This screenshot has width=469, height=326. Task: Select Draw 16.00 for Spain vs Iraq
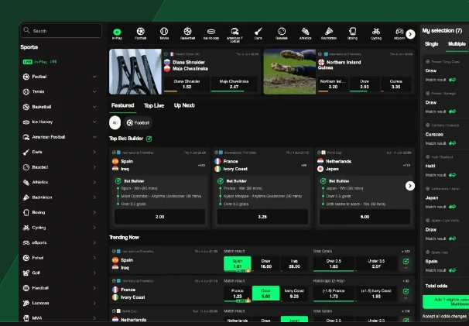265,264
